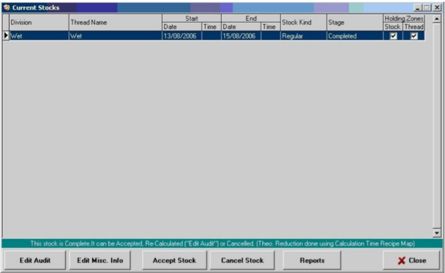Click the Stock Kind column header
445x273 pixels.
point(303,23)
